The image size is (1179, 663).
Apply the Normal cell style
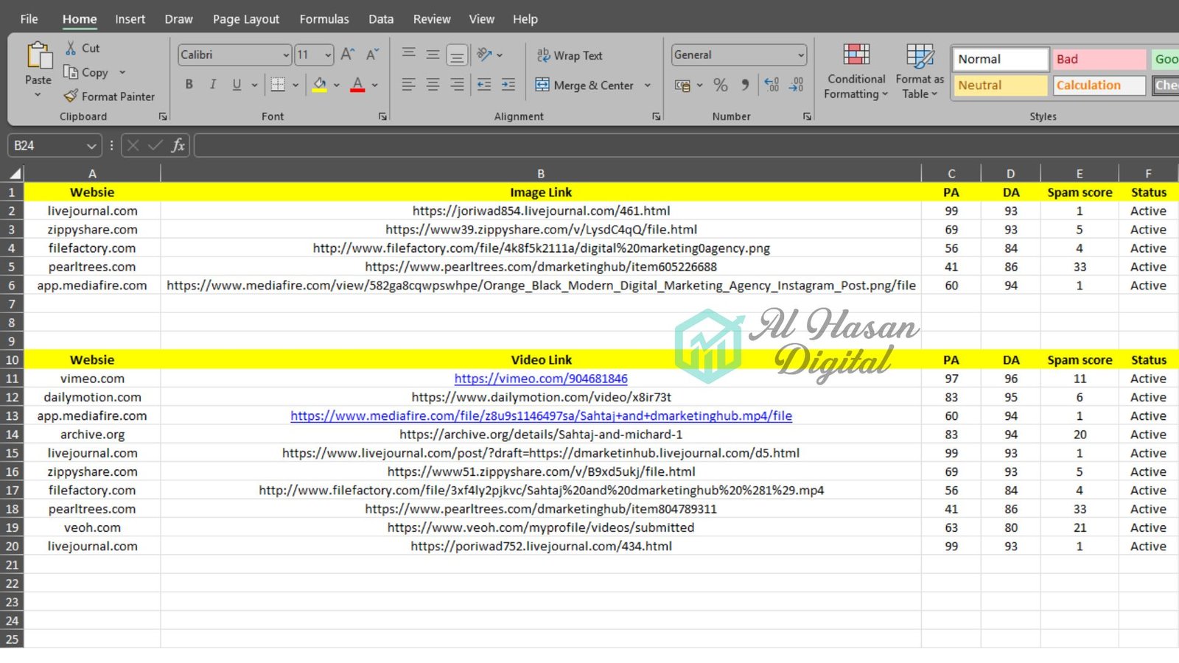1000,59
